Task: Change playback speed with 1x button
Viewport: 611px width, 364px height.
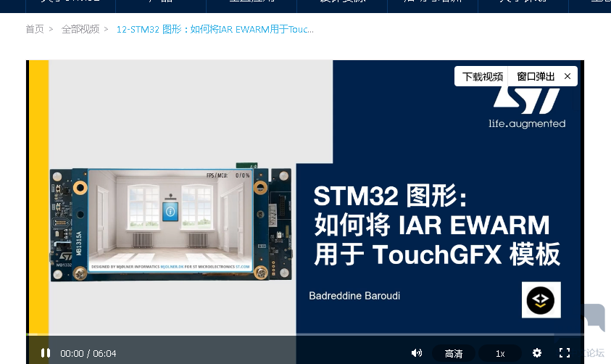Action: tap(500, 353)
